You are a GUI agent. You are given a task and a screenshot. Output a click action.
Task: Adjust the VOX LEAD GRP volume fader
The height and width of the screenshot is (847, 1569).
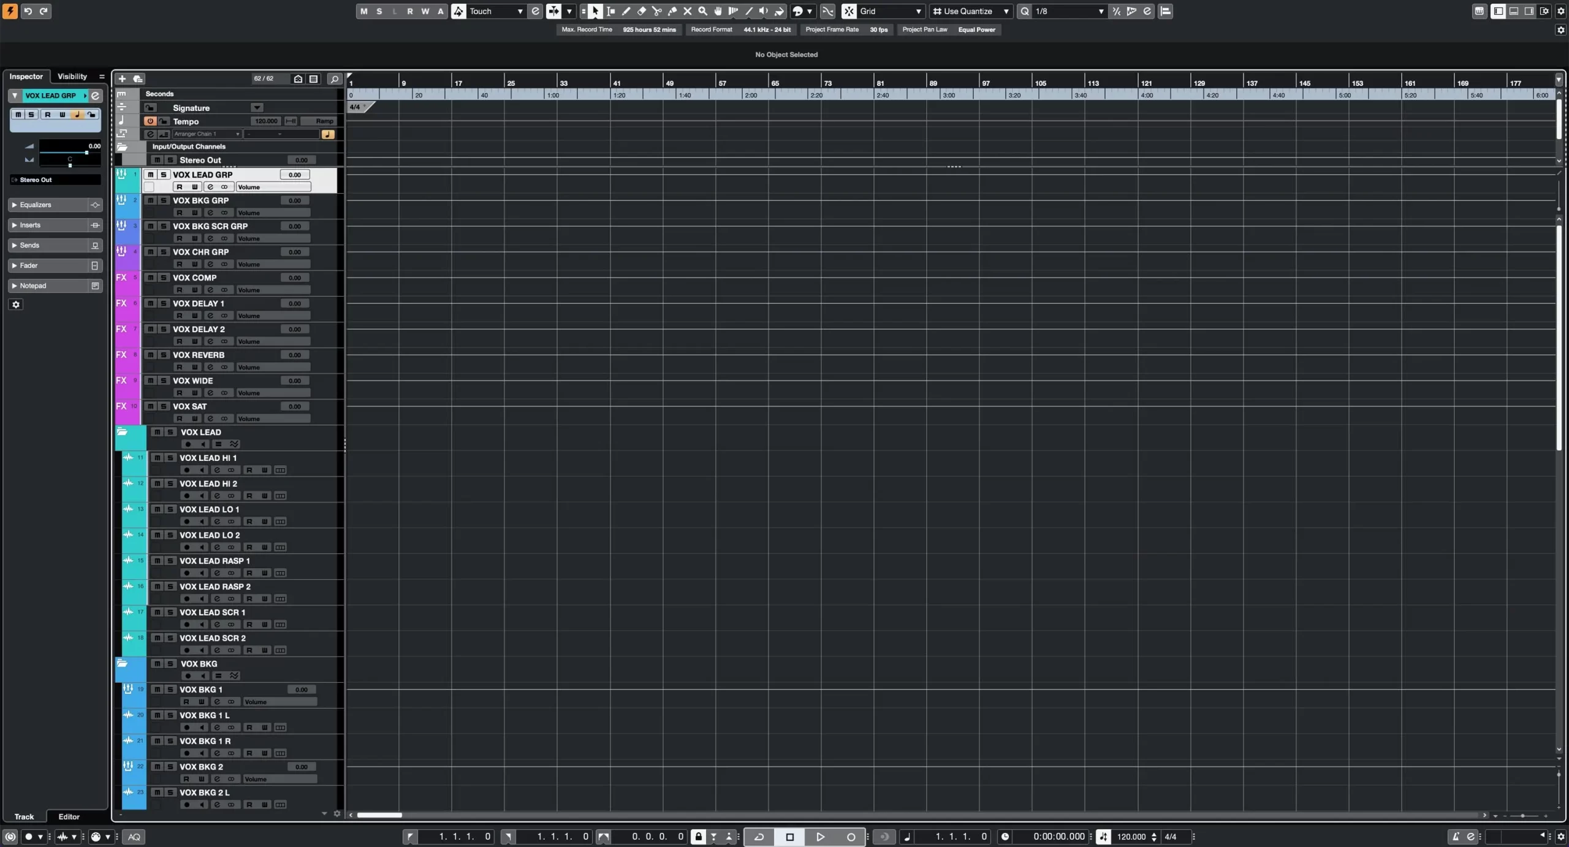86,152
